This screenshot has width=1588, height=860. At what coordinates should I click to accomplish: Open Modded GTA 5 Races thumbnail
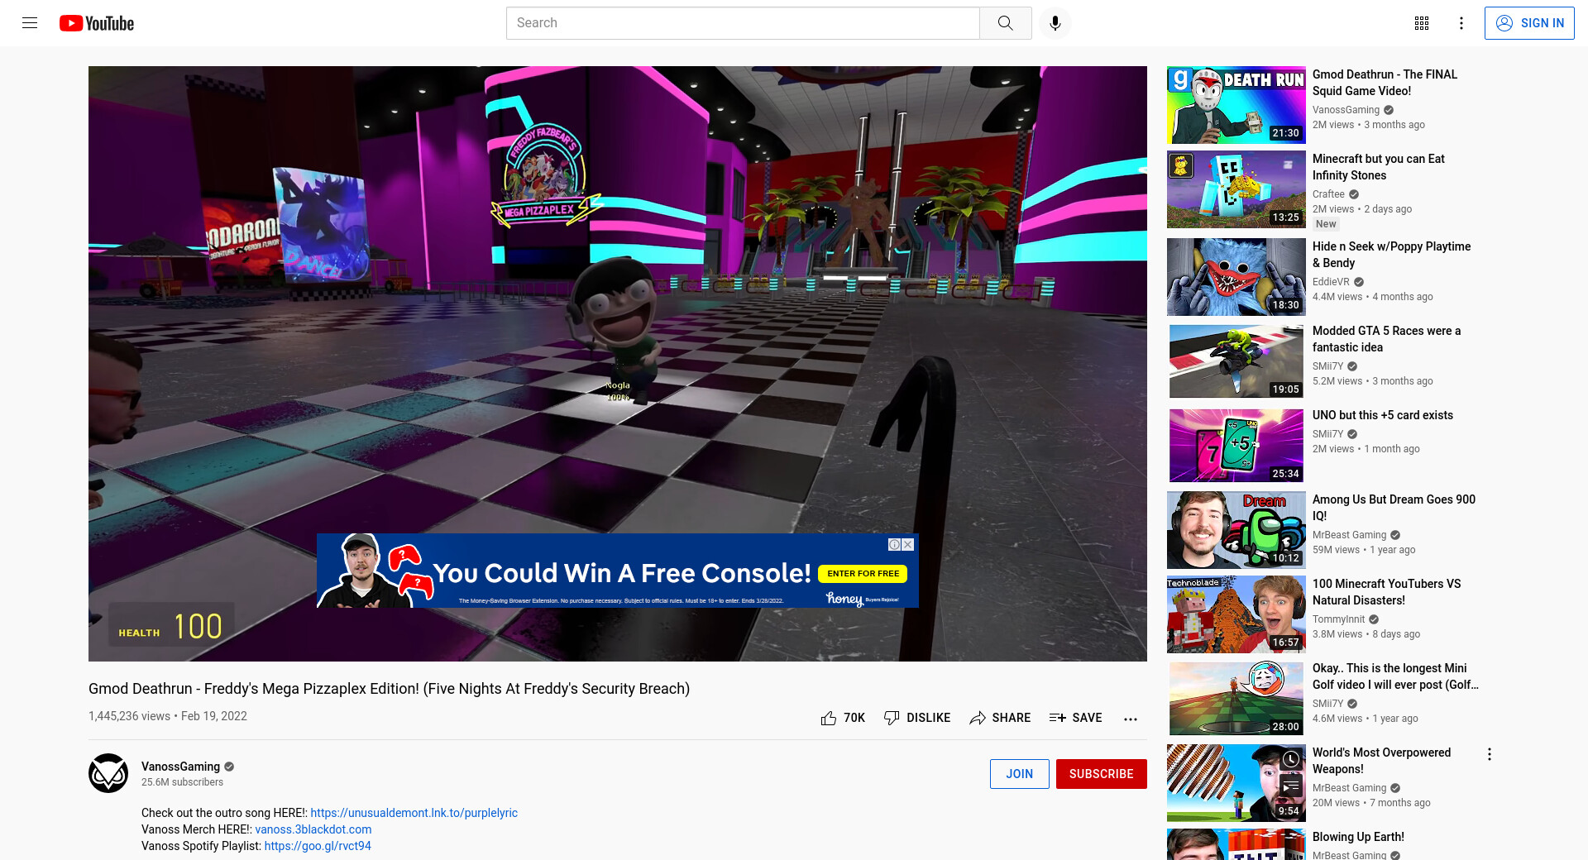coord(1236,361)
